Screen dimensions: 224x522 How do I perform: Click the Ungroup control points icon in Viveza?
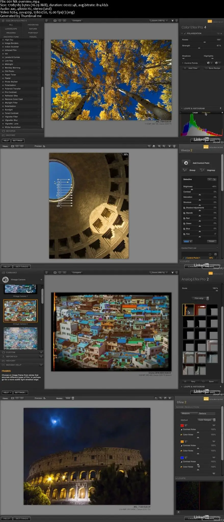pyautogui.click(x=202, y=170)
